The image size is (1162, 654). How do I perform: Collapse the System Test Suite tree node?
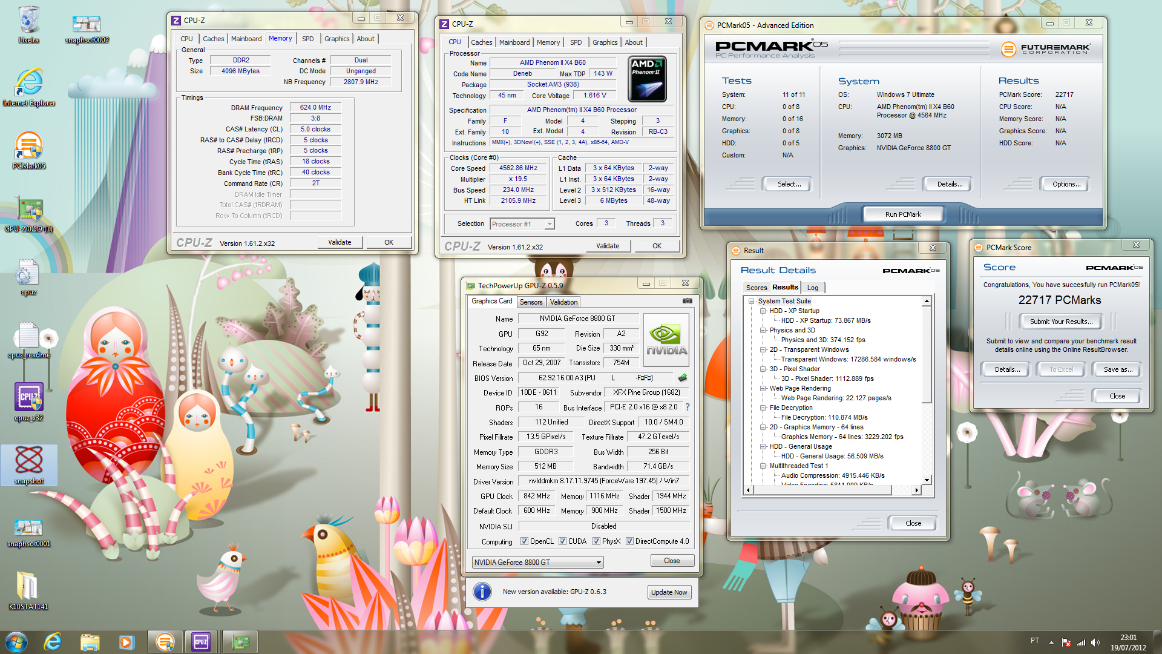point(751,301)
